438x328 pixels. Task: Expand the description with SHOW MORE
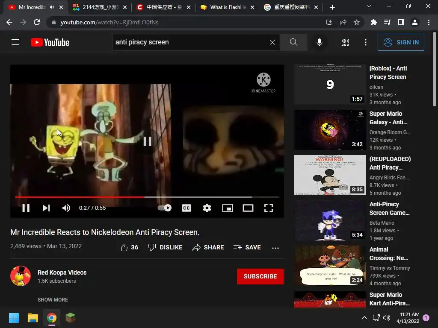pyautogui.click(x=53, y=299)
